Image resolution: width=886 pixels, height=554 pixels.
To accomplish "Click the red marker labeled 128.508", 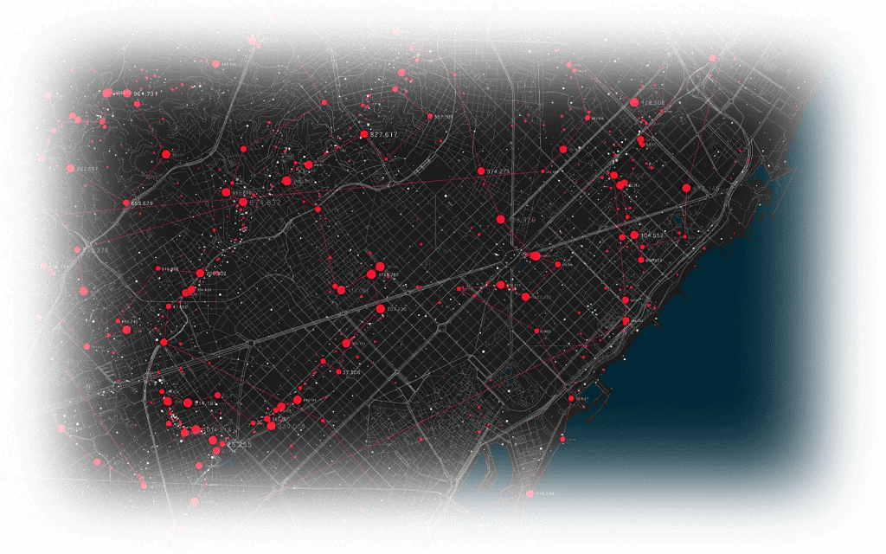I will coord(633,102).
